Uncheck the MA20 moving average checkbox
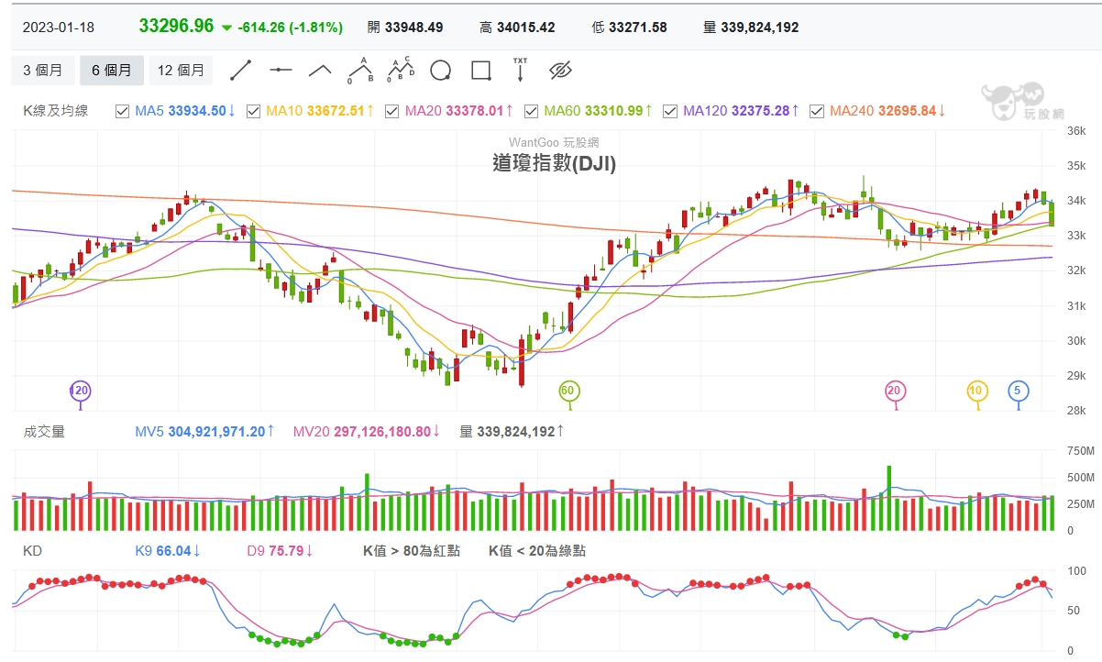 [391, 111]
